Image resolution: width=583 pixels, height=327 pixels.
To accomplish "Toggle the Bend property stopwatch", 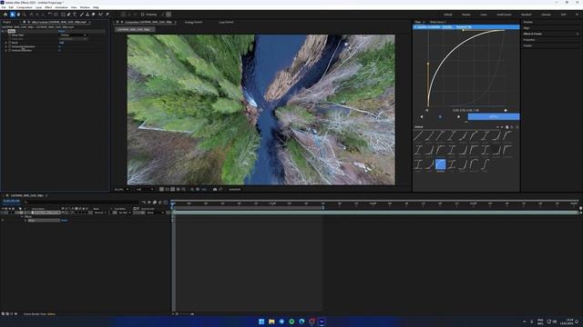I will click(x=10, y=43).
